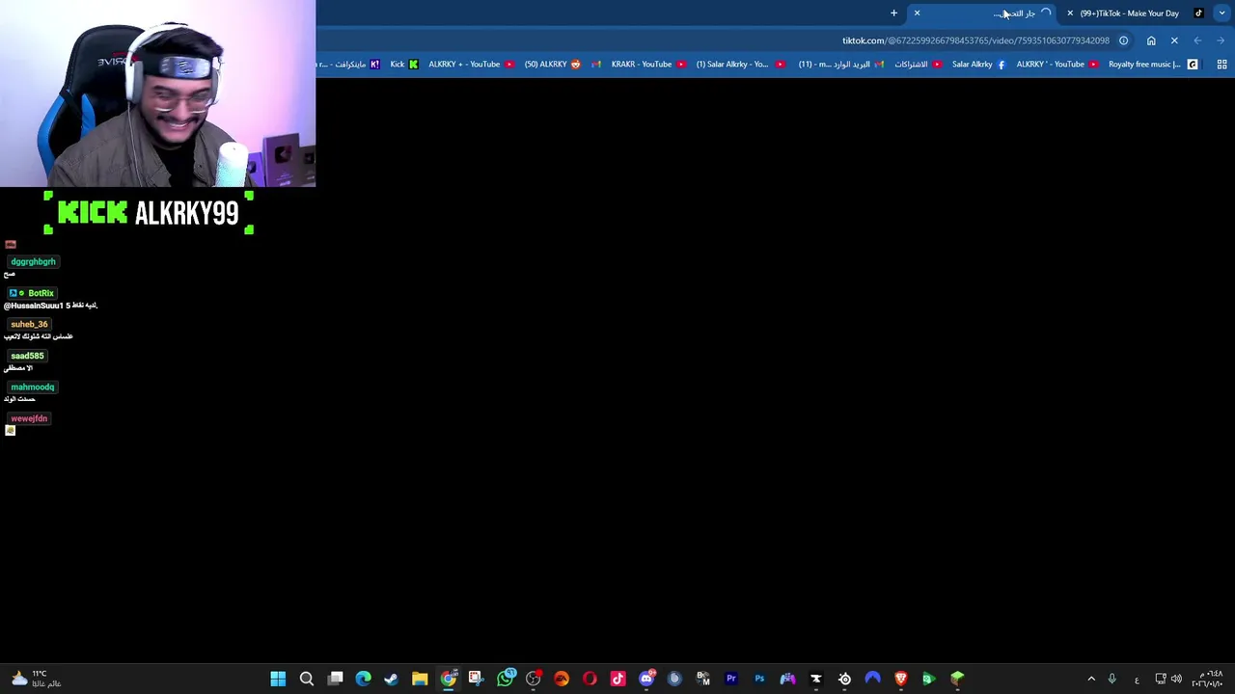Open Adobe Premiere Pro from taskbar
Viewport: 1235px width, 694px height.
pos(731,679)
